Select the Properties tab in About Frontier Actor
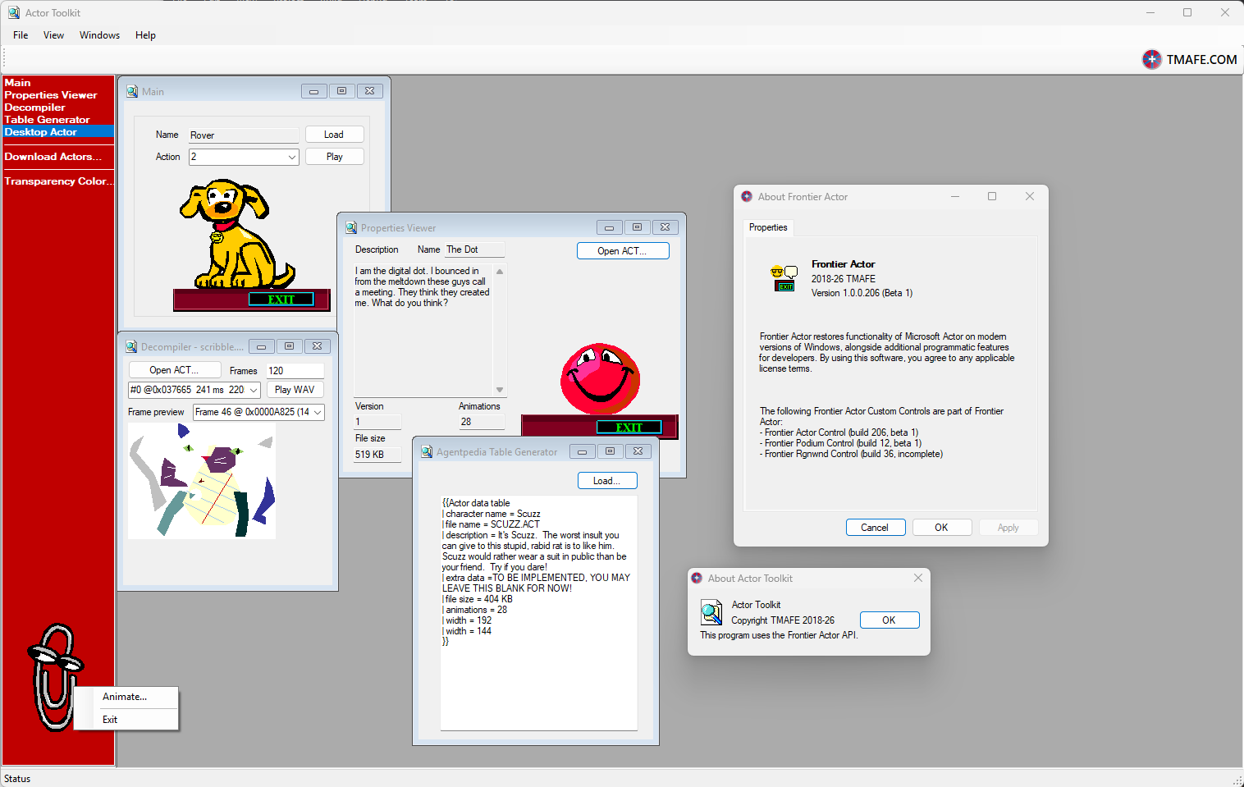The width and height of the screenshot is (1244, 787). 768,227
